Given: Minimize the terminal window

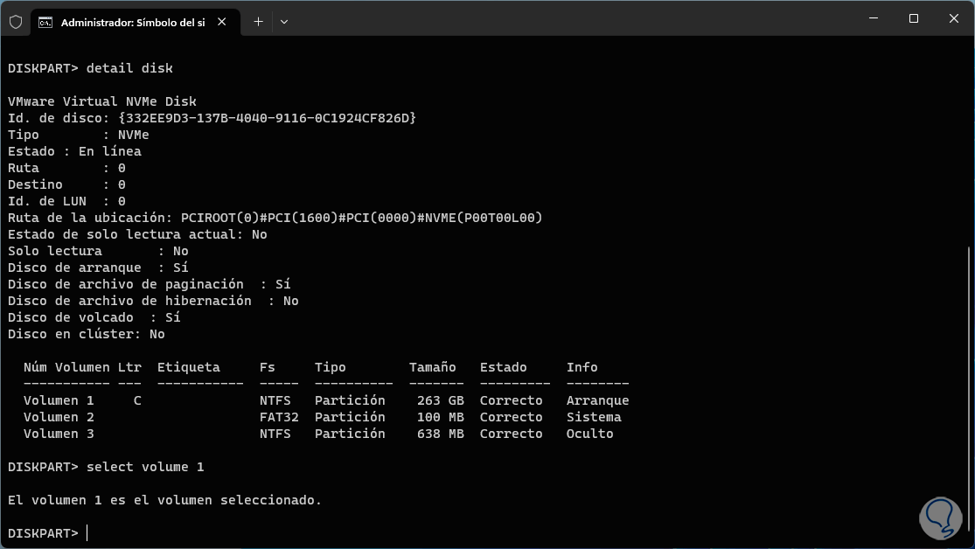Looking at the screenshot, I should 872,18.
